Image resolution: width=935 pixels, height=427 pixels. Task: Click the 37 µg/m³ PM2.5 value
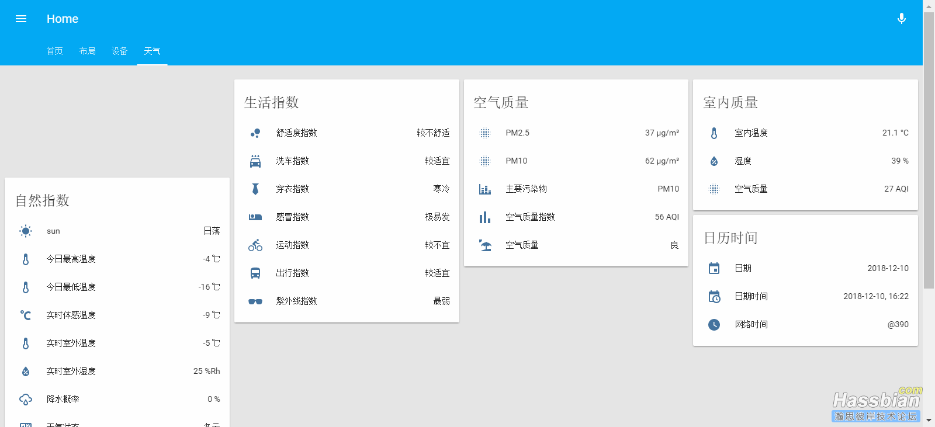click(662, 133)
